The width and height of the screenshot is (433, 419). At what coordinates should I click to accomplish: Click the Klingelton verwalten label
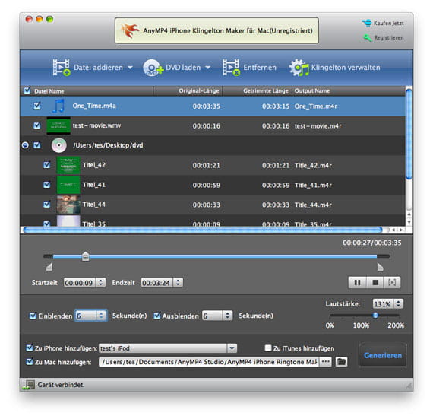pos(346,68)
